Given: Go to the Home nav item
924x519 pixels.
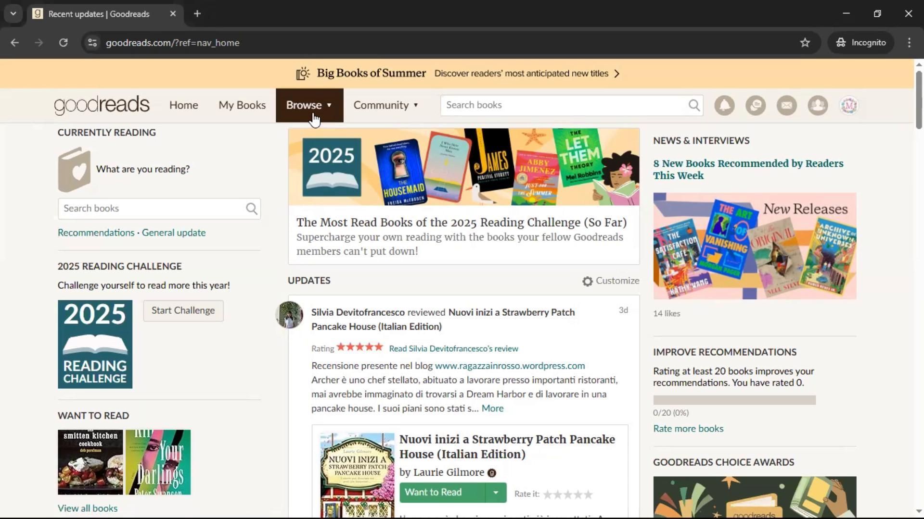Looking at the screenshot, I should click(x=183, y=105).
